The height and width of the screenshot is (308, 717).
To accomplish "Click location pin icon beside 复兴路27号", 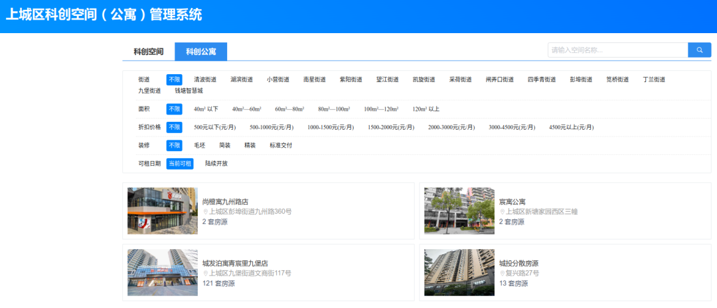I will [502, 274].
